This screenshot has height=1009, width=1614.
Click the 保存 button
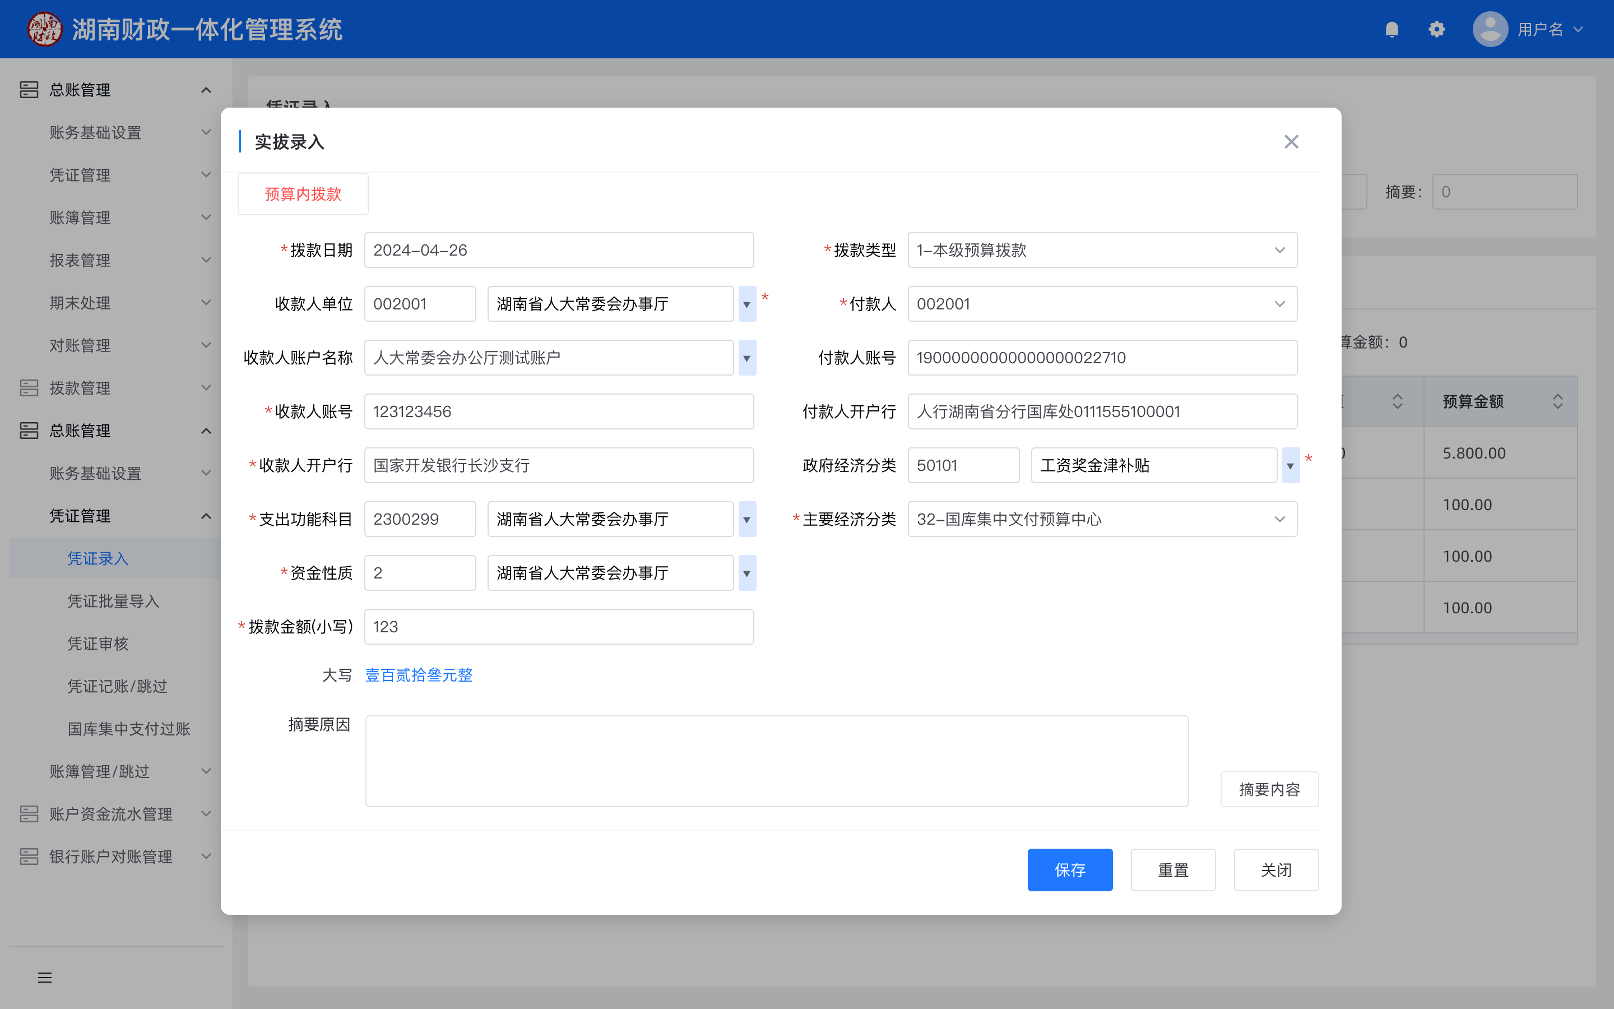coord(1070,869)
